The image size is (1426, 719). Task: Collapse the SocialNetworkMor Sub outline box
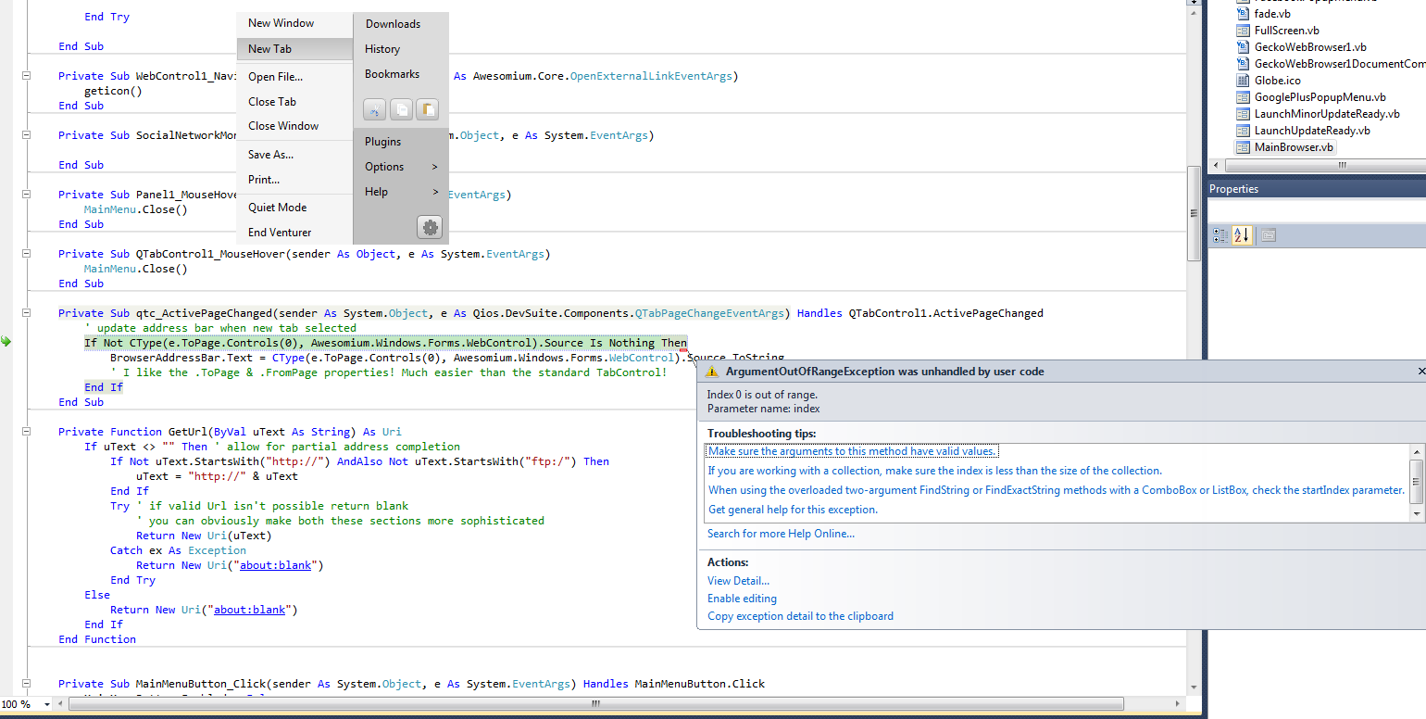pyautogui.click(x=26, y=135)
